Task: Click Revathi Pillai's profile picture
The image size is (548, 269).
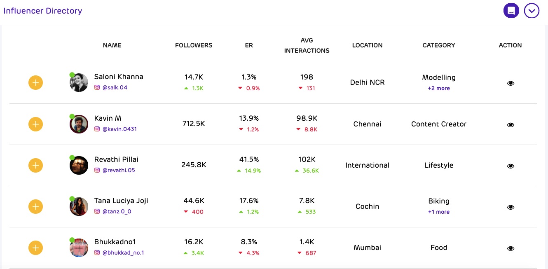Action: pyautogui.click(x=79, y=165)
